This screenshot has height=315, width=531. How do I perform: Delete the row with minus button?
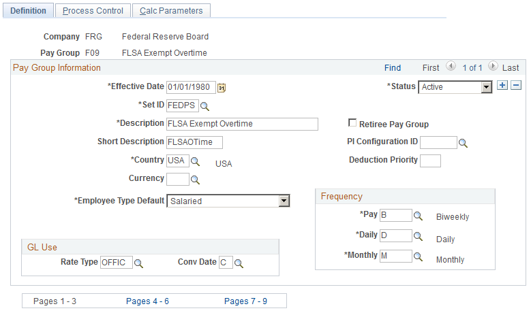click(516, 85)
